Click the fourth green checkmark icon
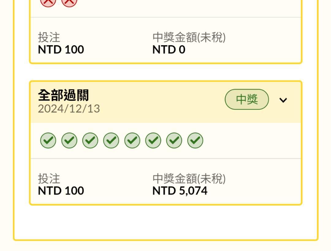 click(111, 140)
